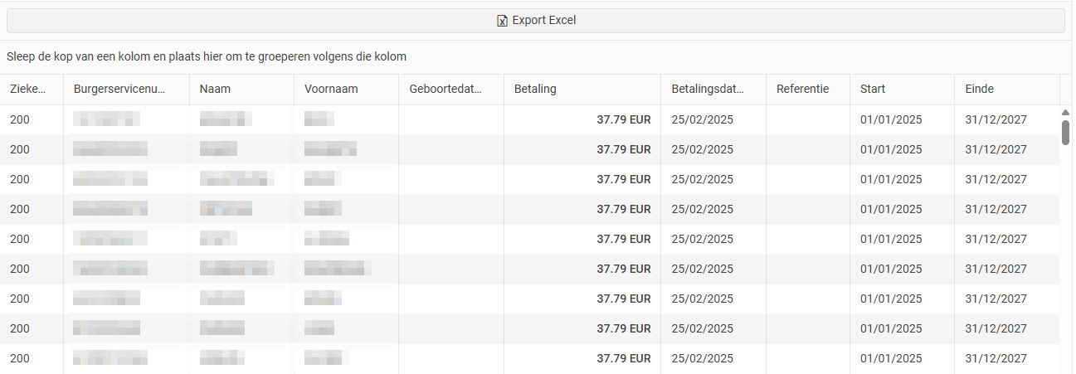
Task: Click the group-by-column drop area text
Action: pos(207,57)
